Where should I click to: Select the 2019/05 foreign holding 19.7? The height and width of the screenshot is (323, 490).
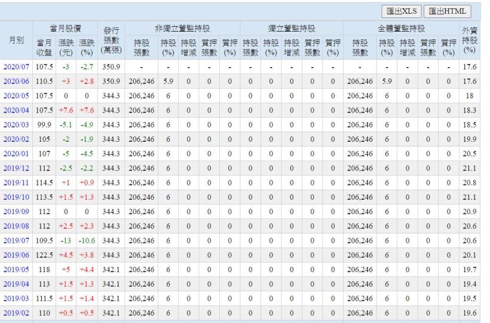click(469, 270)
